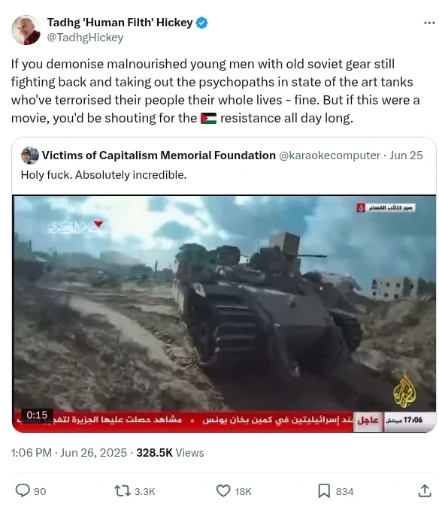The image size is (439, 513).
Task: Open the 1:06 PM Jun 26, 2025 timestamp
Action: (x=68, y=453)
